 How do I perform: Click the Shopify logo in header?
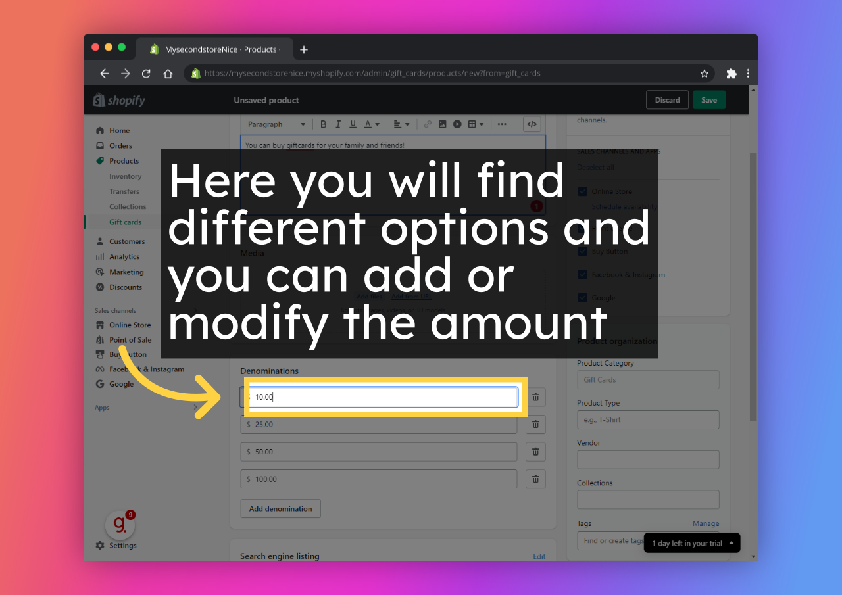coord(119,100)
